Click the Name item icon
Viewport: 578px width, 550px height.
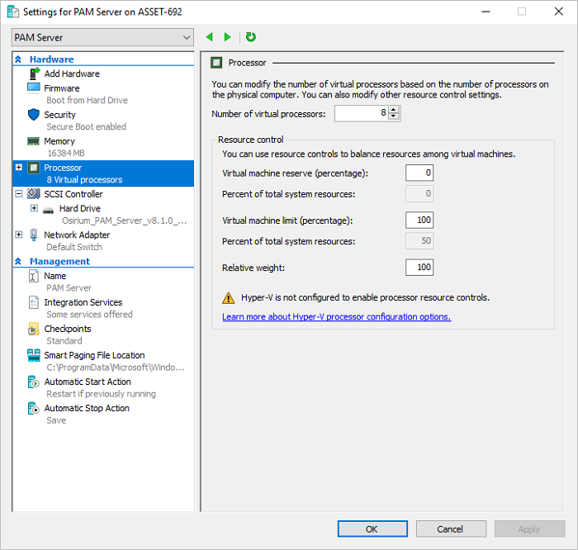pyautogui.click(x=34, y=276)
